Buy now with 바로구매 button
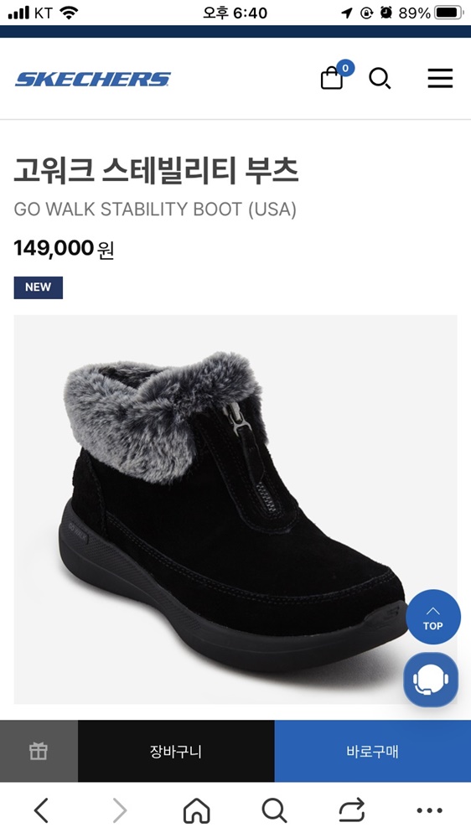 pos(373,752)
